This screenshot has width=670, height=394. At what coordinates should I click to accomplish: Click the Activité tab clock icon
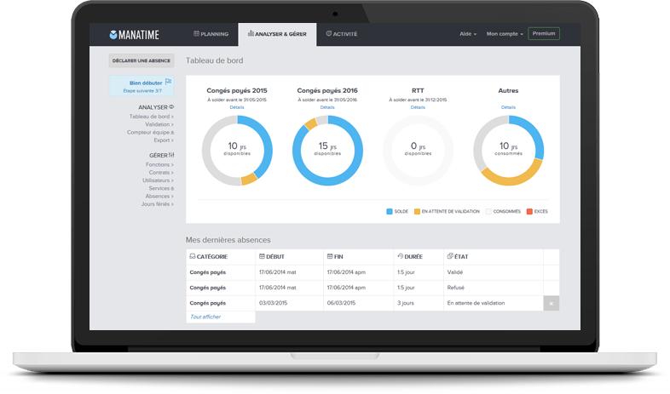click(x=328, y=33)
